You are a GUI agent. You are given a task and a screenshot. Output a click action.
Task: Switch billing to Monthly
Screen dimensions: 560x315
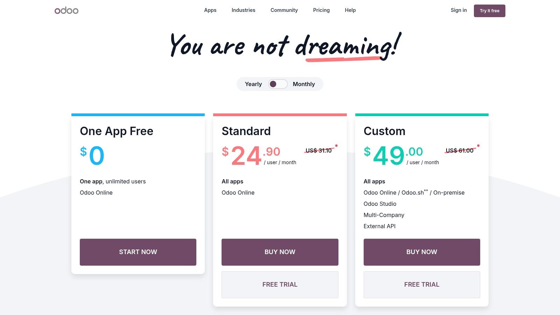pyautogui.click(x=304, y=84)
